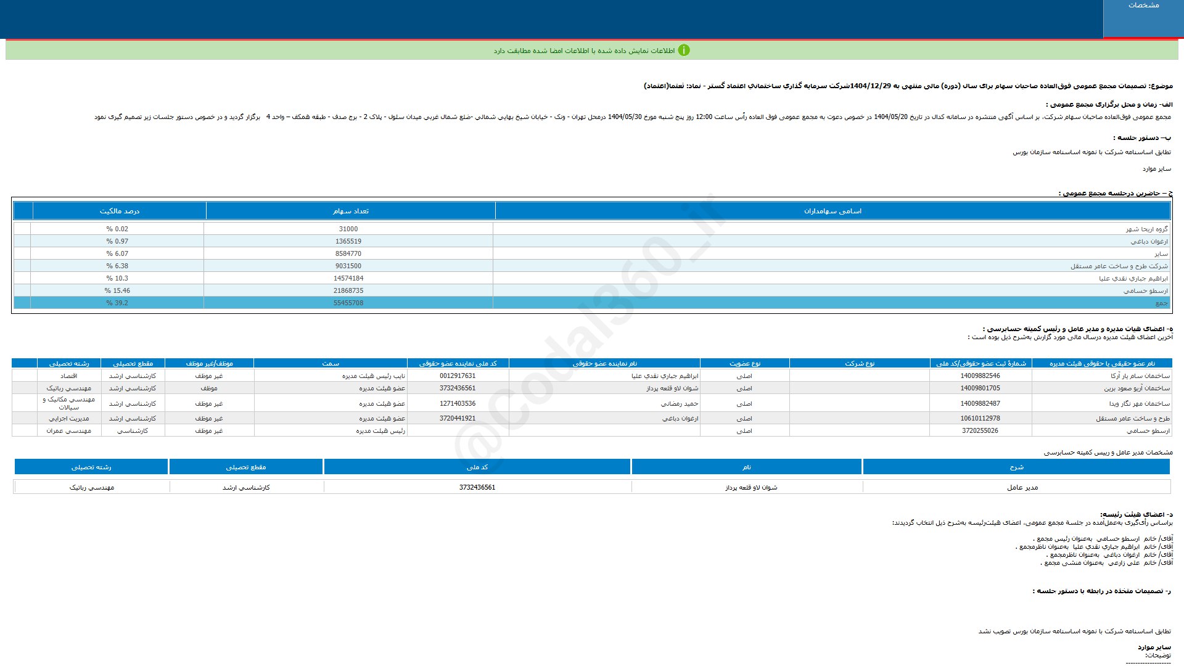1184x666 pixels.
Task: Select board member ساختمان آریو صعود برین
Action: [x=1137, y=388]
